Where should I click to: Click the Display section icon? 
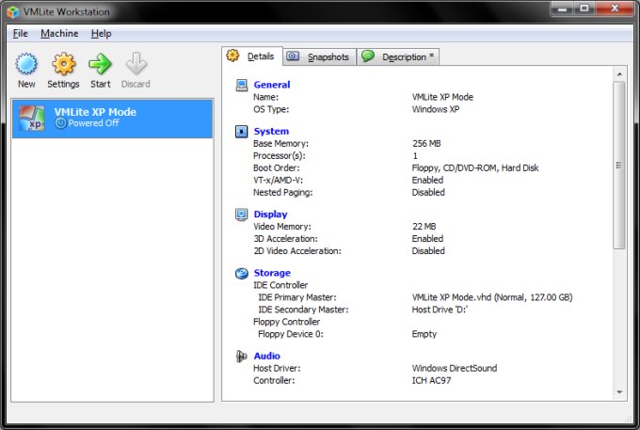click(241, 215)
